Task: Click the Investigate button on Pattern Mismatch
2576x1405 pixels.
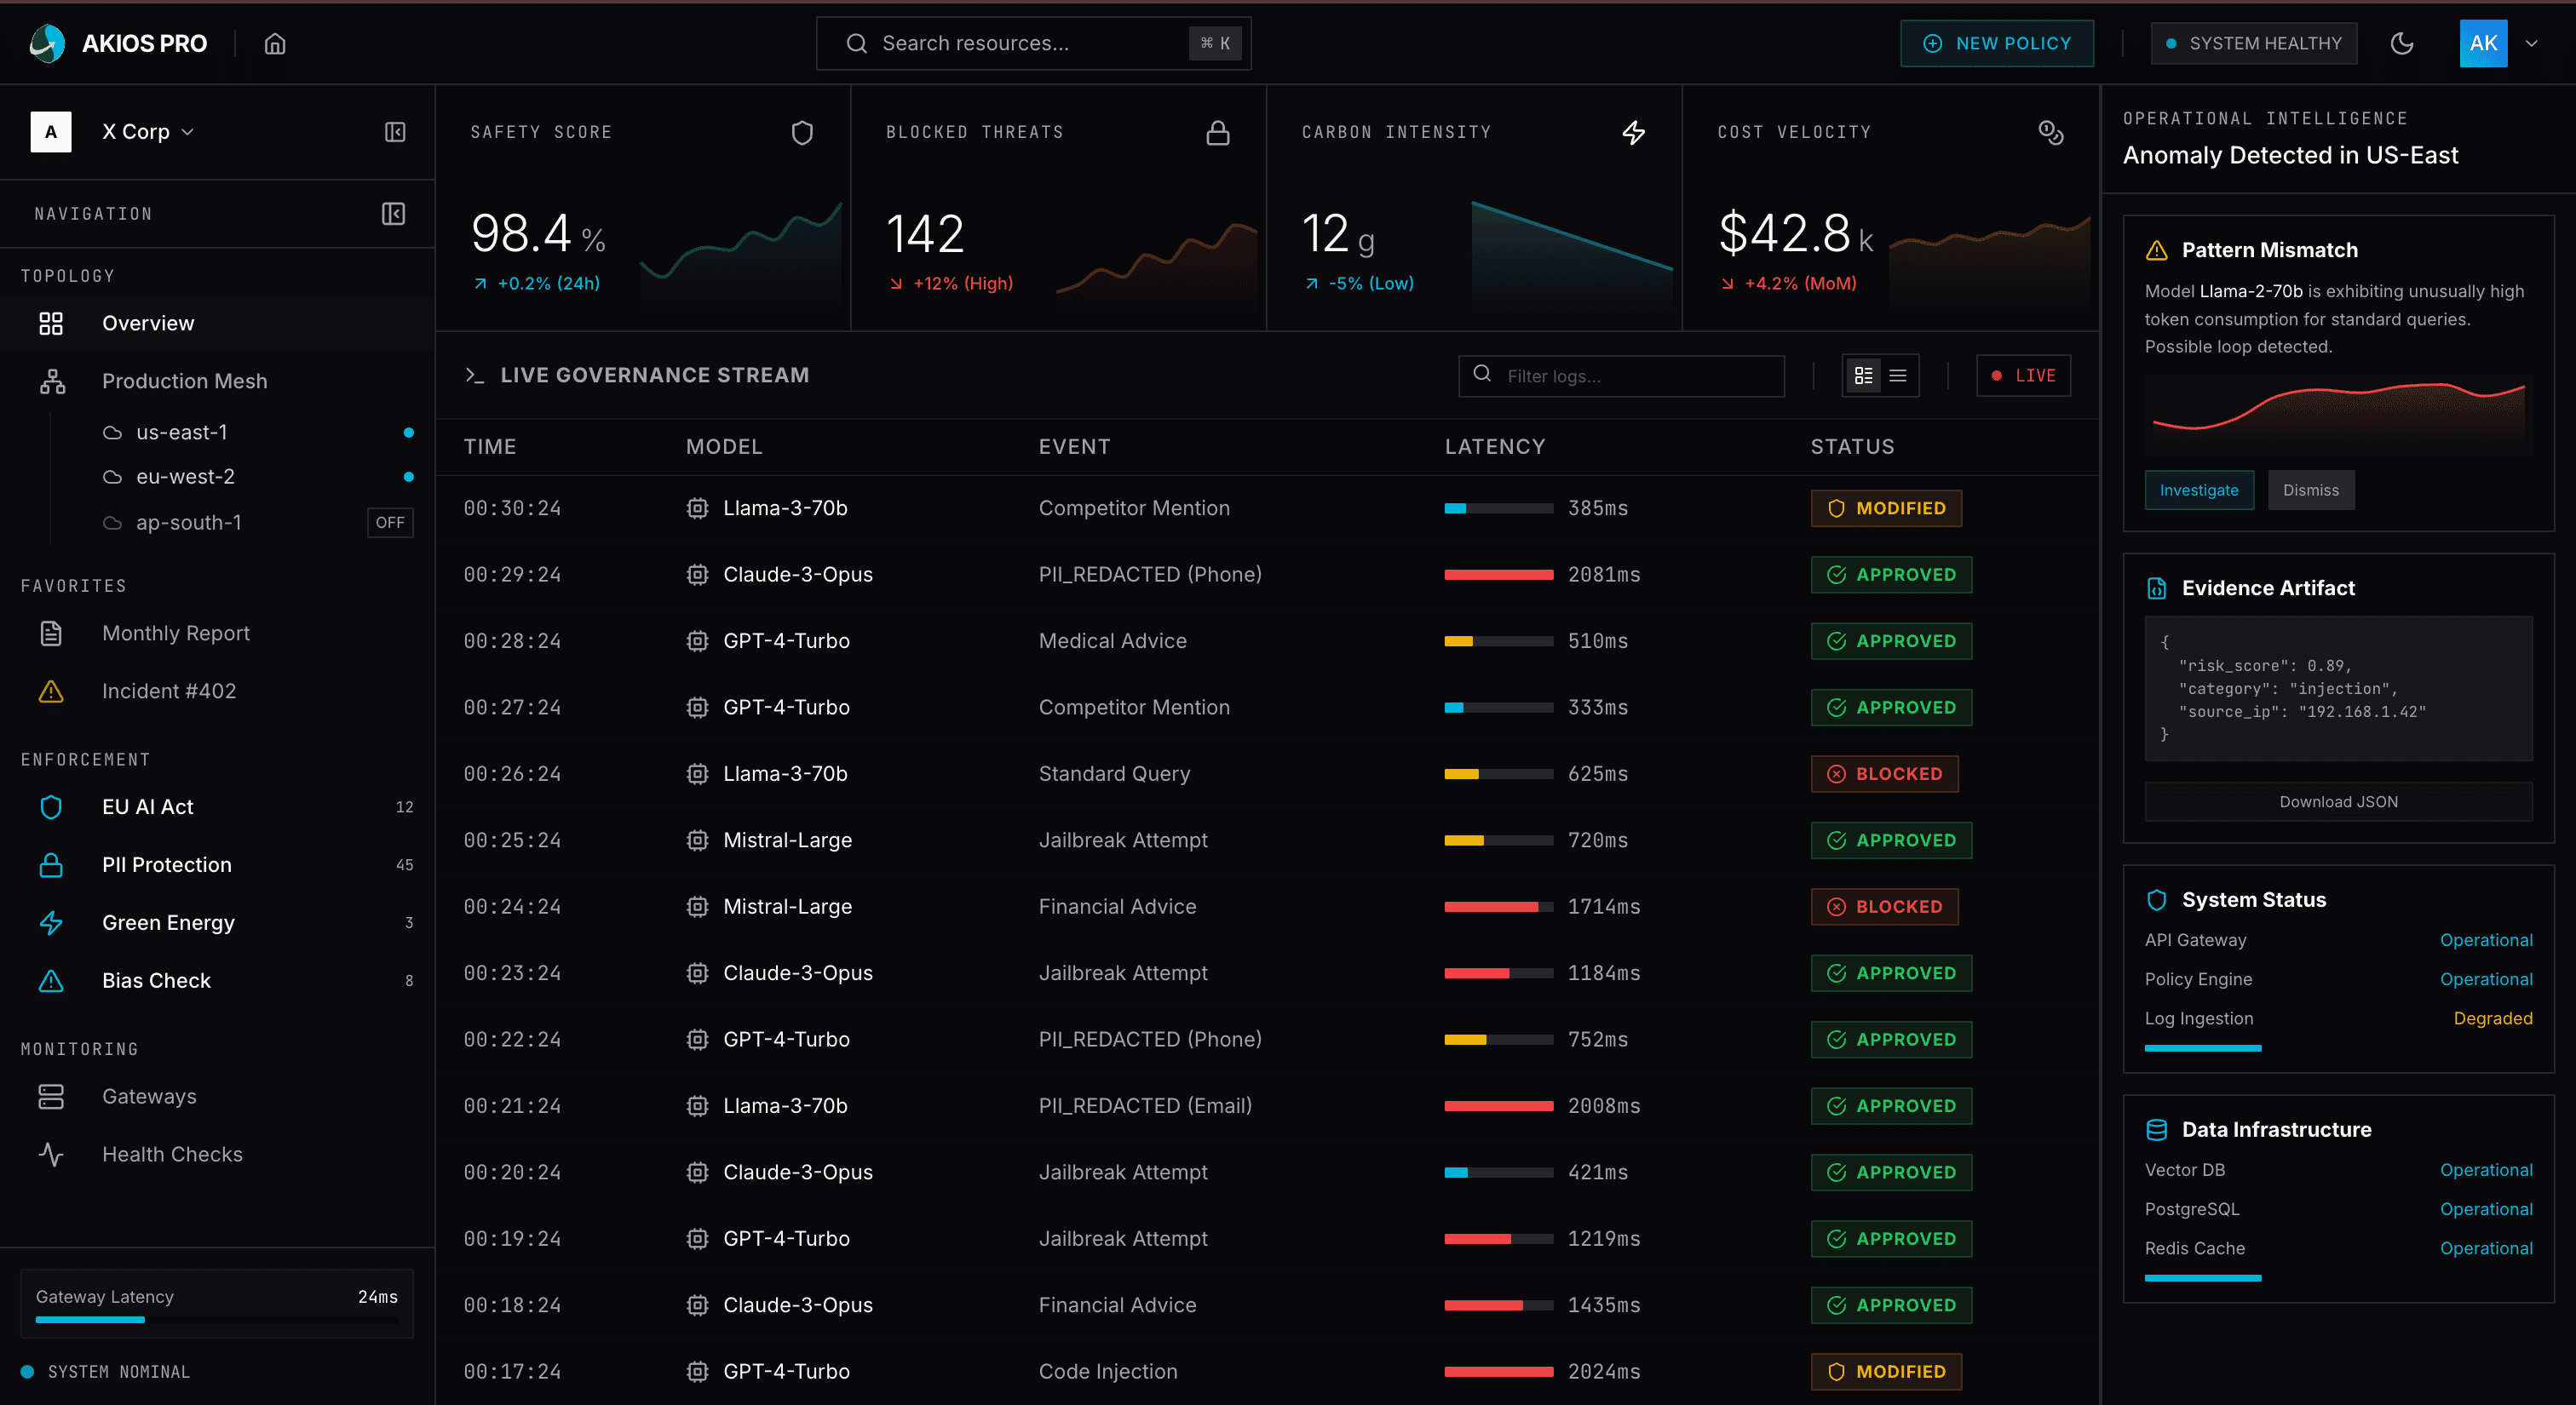Action: [2199, 490]
